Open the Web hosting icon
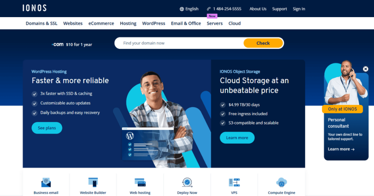374x196 pixels. (x=140, y=183)
